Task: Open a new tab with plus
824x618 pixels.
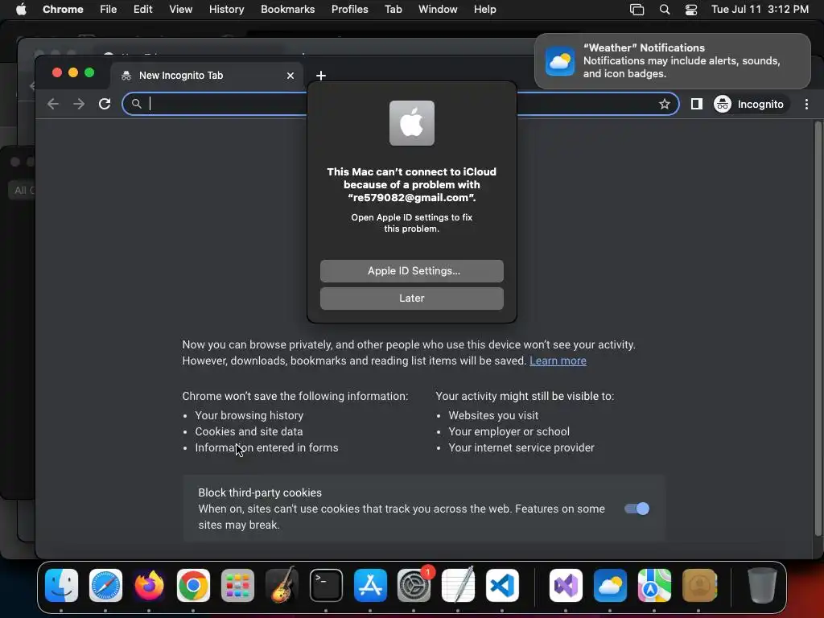Action: tap(321, 76)
